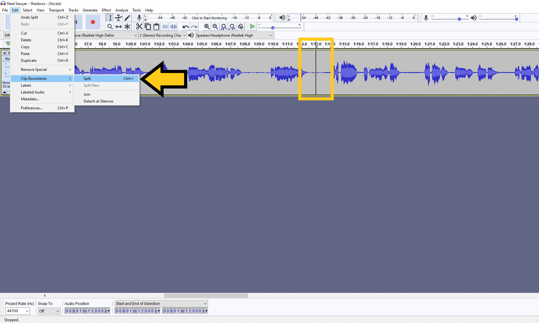Click the Trim Audio icon

coord(165,26)
